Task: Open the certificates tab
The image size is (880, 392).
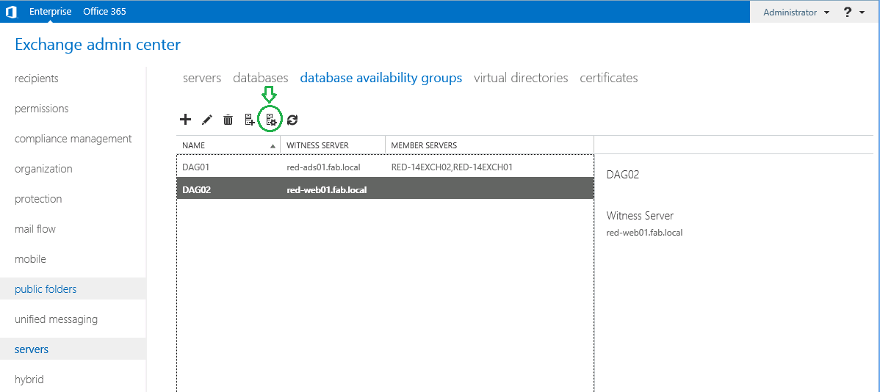Action: click(x=609, y=78)
